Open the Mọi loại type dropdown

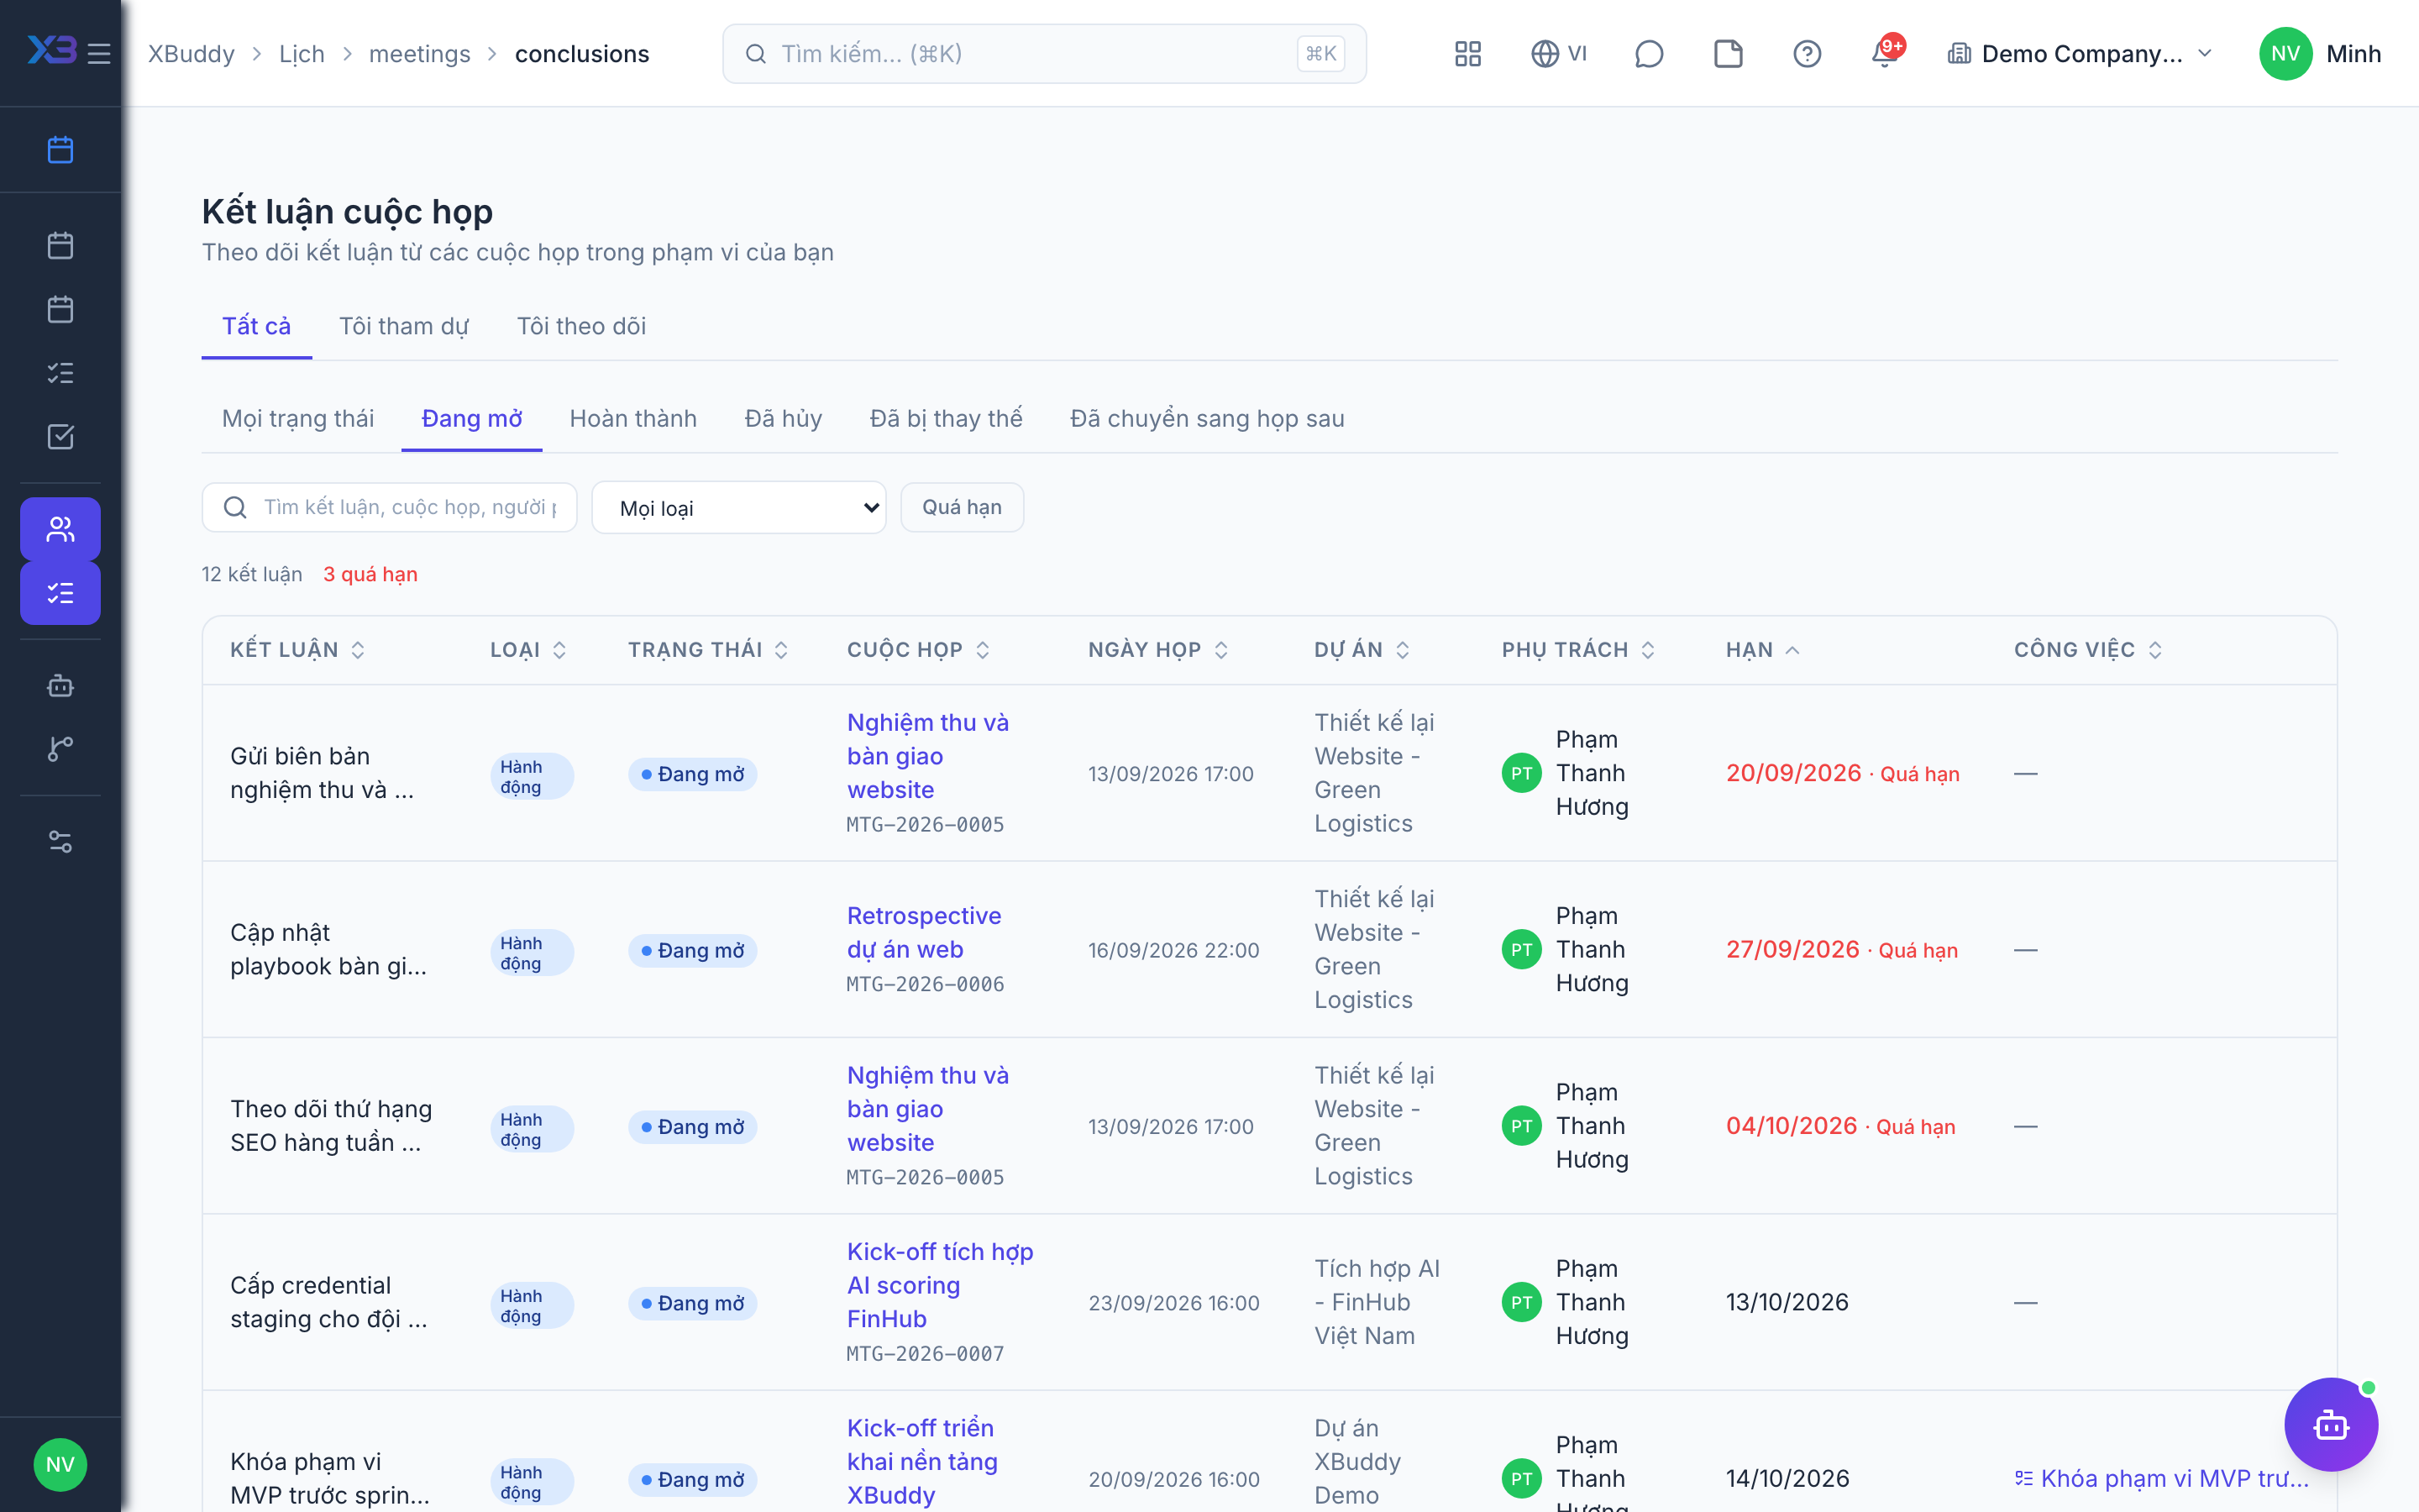738,508
